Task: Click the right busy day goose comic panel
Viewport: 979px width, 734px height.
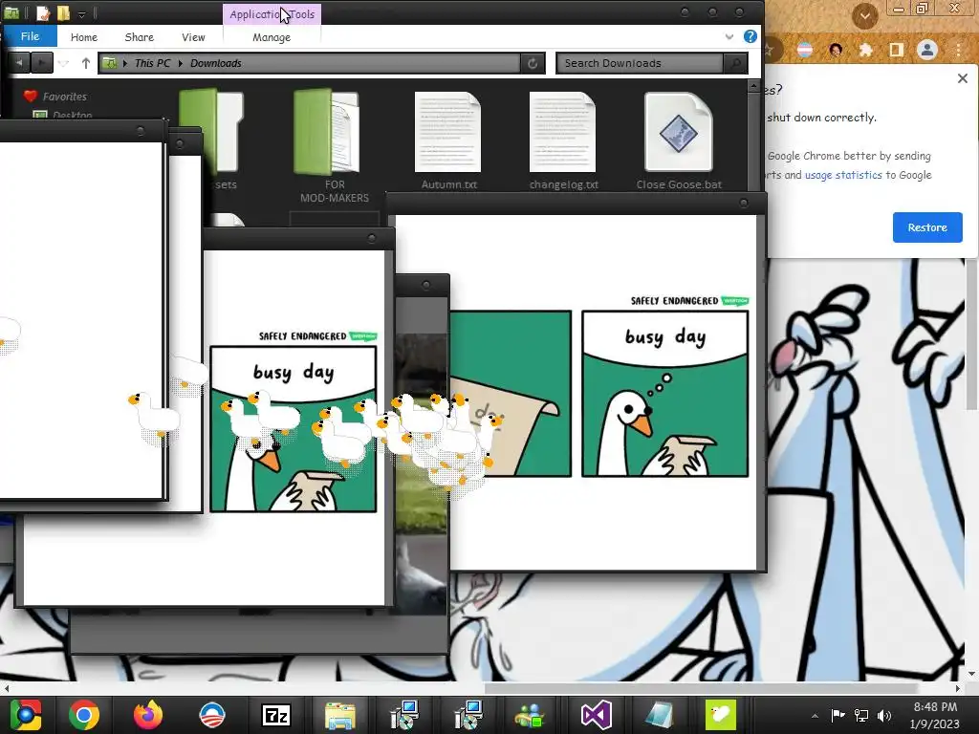Action: (665, 394)
